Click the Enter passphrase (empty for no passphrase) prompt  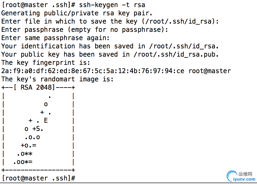(85, 30)
